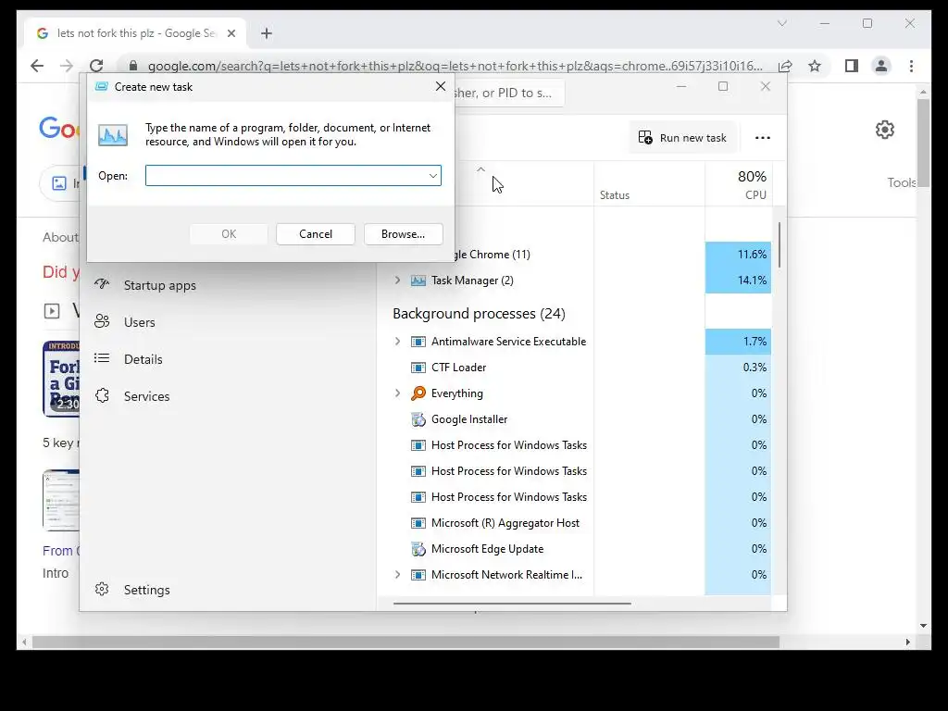The image size is (948, 711).
Task: Click Run new task in Task Manager
Action: 682,138
